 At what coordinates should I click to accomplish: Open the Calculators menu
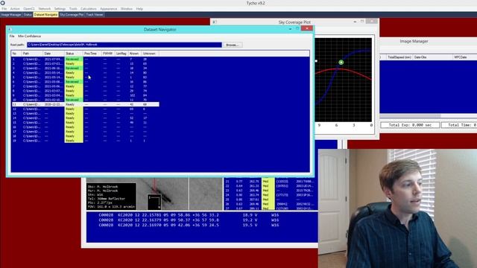[89, 9]
